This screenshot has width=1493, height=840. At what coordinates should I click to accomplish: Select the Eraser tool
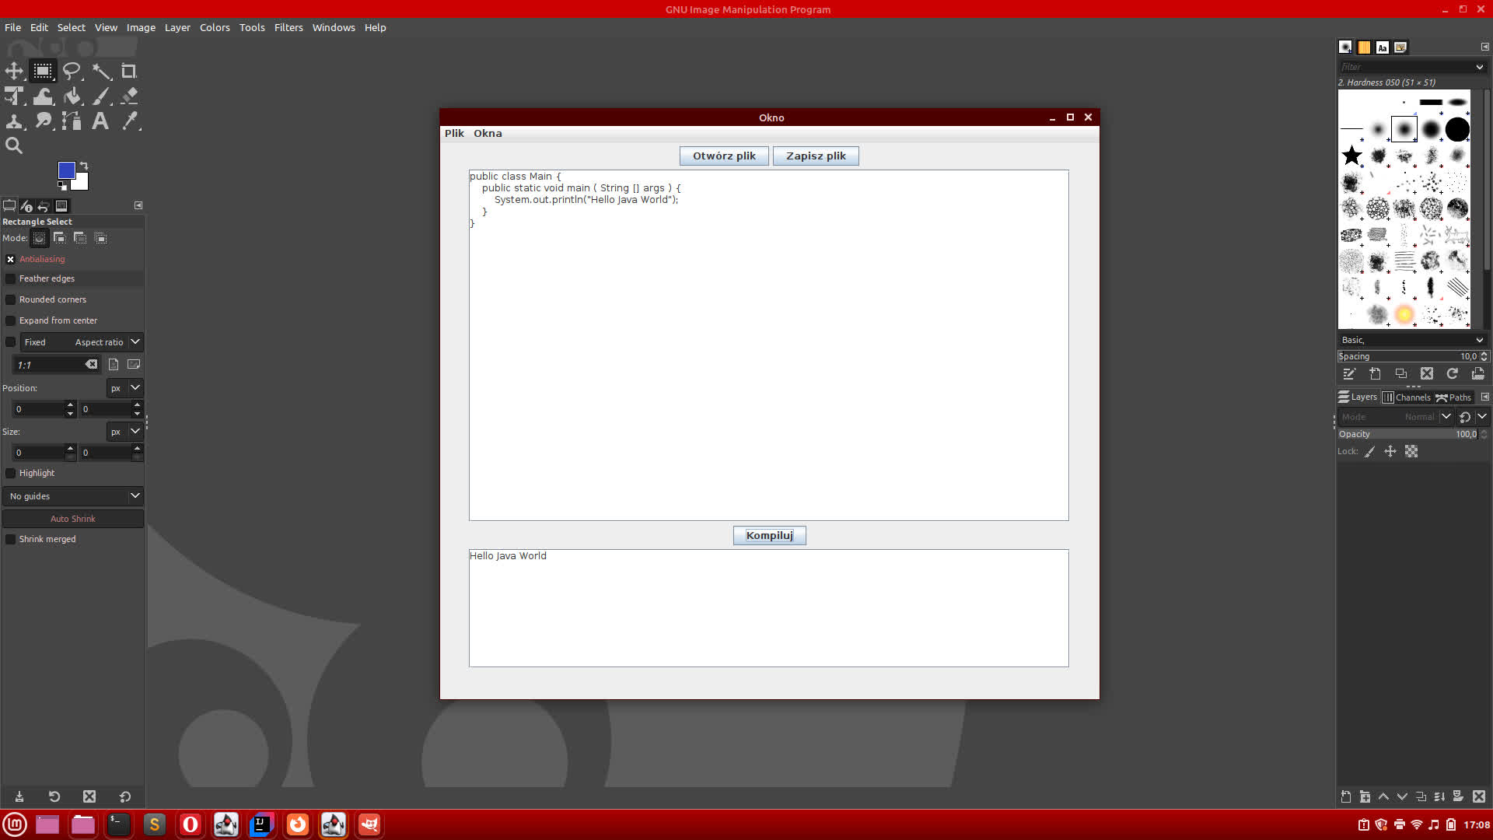coord(129,96)
